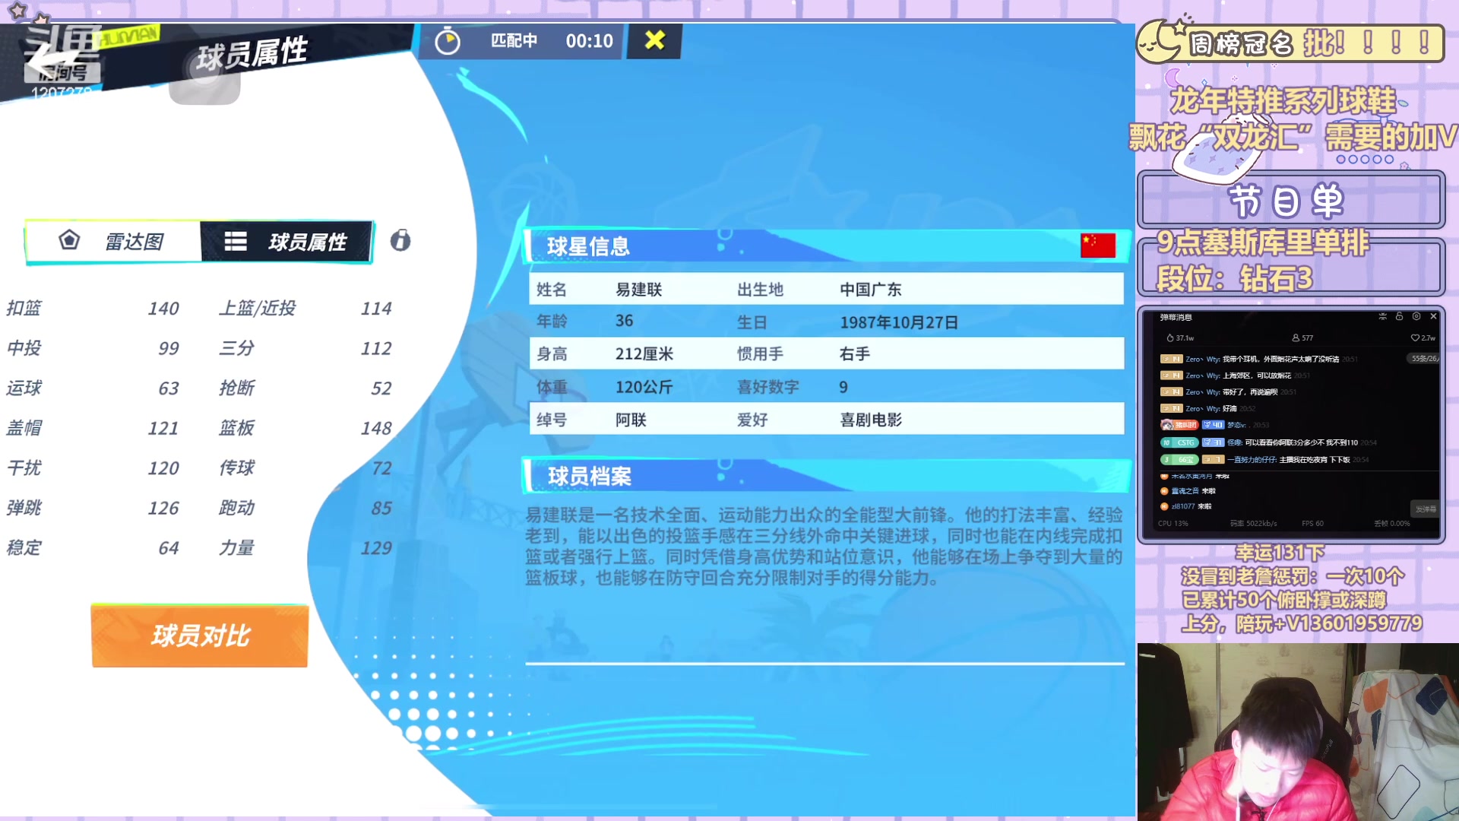
Task: Click username 灵魂之音 in entry list
Action: click(1185, 491)
